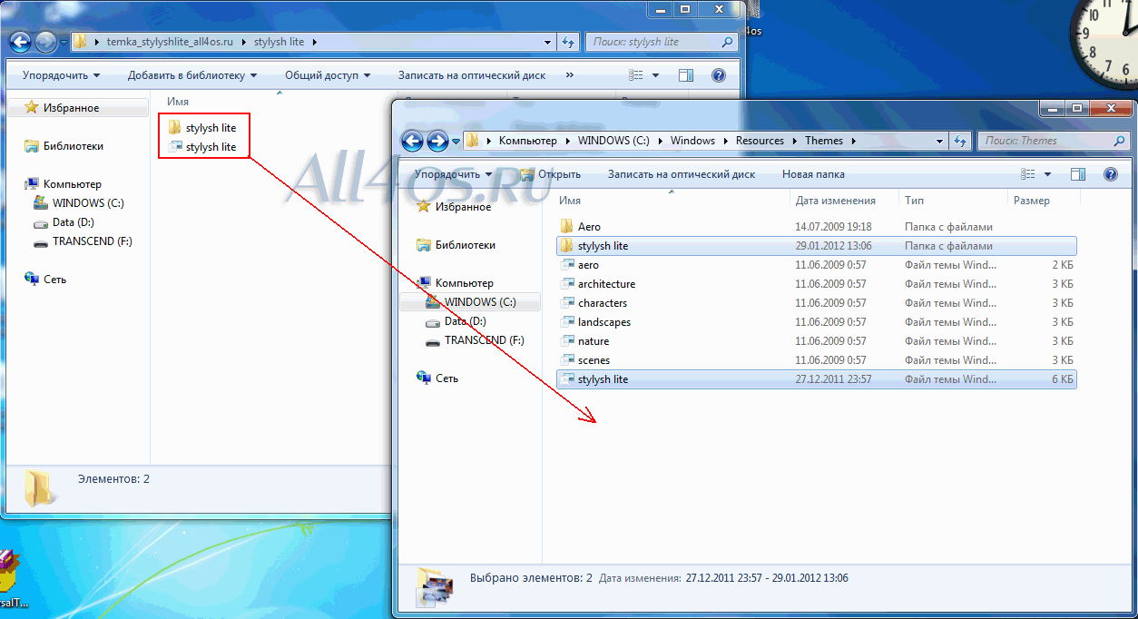Select stylysh lite folder in the back window

pos(202,128)
